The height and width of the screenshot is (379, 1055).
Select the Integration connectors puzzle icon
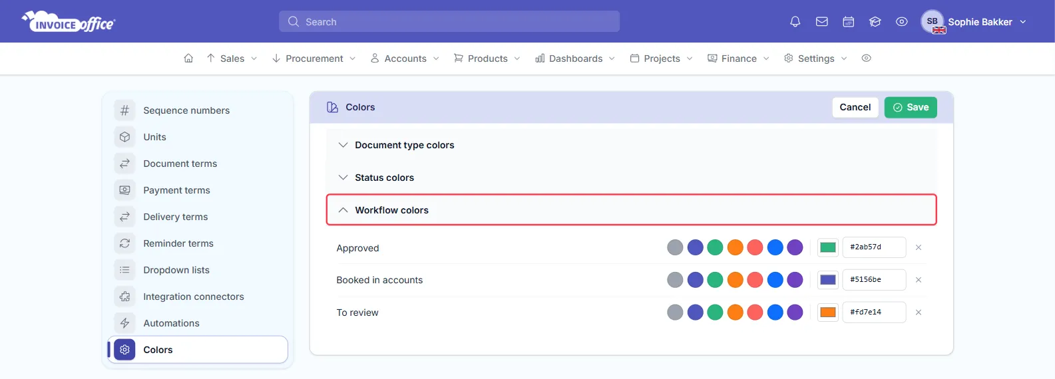pyautogui.click(x=124, y=297)
